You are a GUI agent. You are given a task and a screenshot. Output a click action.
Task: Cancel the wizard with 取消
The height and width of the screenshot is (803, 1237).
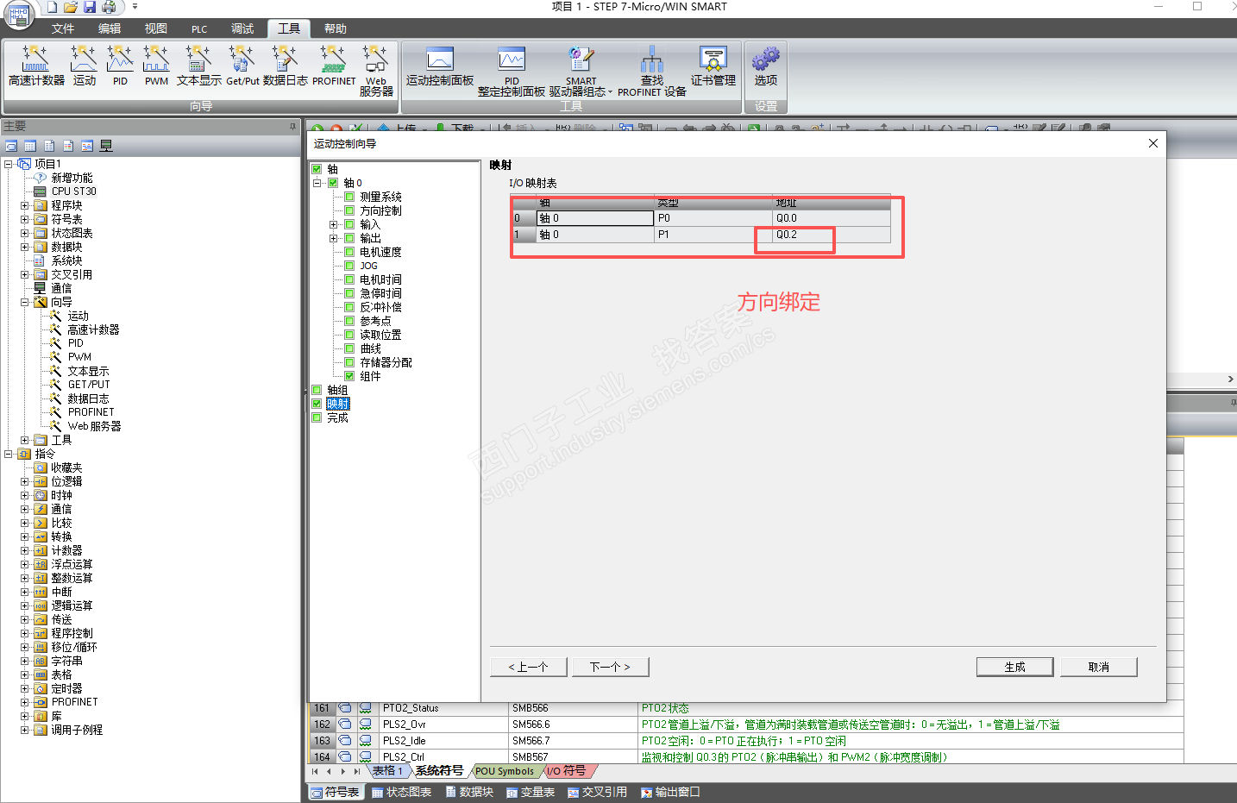pyautogui.click(x=1099, y=667)
